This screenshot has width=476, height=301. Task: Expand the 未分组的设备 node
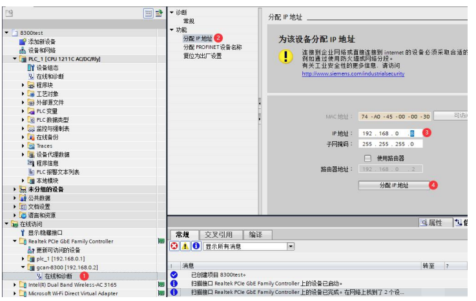(x=15, y=189)
